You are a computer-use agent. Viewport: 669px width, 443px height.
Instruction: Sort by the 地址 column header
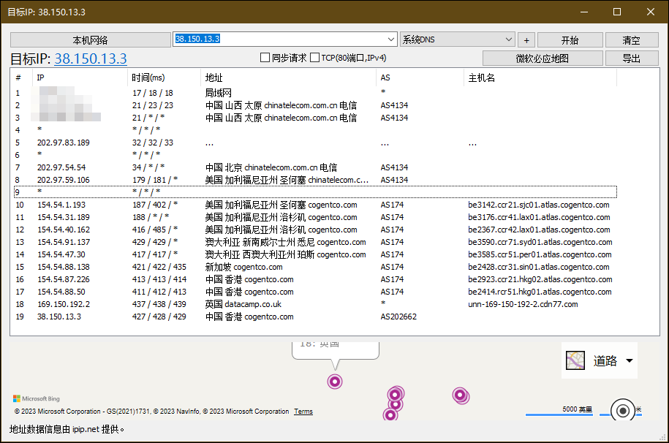point(288,77)
